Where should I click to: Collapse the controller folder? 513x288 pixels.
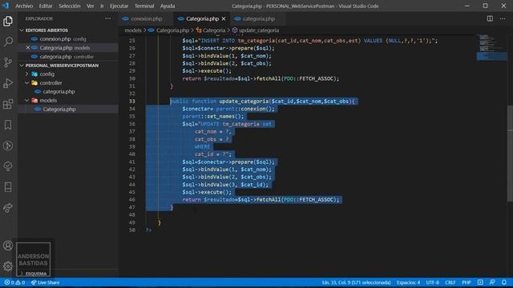click(x=26, y=83)
